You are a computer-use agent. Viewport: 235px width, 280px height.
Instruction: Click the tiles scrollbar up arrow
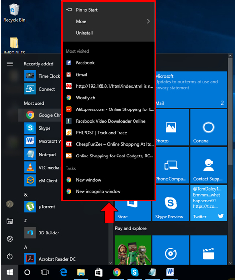[230, 56]
